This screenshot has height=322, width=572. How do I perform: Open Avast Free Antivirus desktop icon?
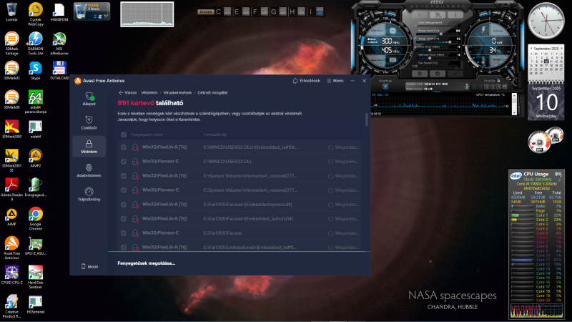pyautogui.click(x=11, y=248)
